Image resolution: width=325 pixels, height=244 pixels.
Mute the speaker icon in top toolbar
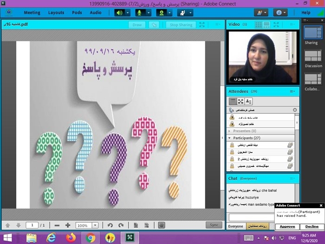click(x=120, y=13)
